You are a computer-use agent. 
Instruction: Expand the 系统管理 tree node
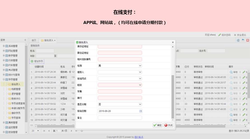[x=4, y=46]
